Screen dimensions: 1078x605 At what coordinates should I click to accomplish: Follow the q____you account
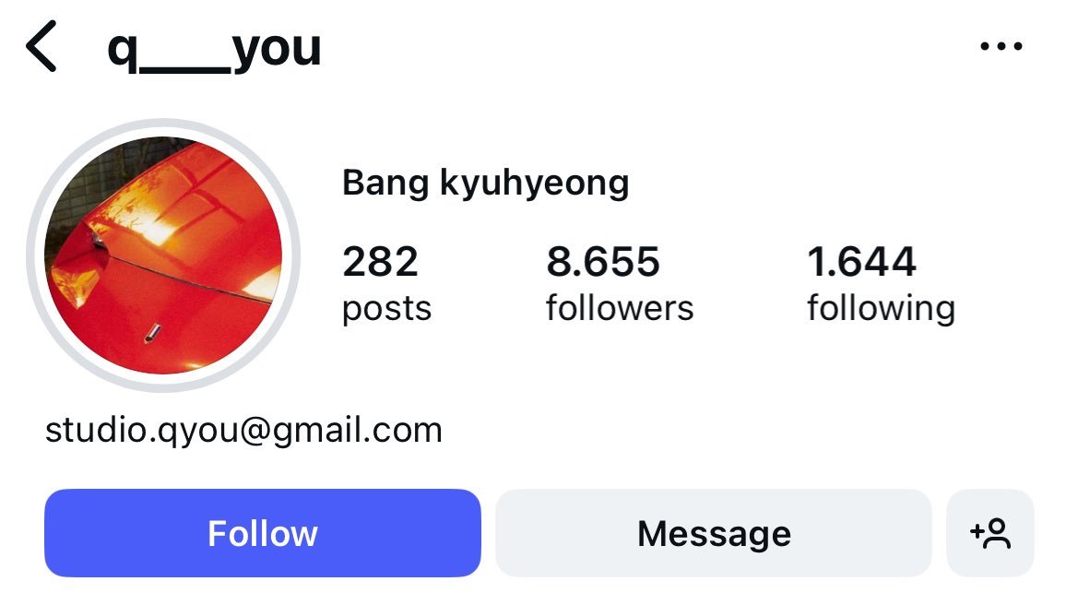pyautogui.click(x=263, y=533)
